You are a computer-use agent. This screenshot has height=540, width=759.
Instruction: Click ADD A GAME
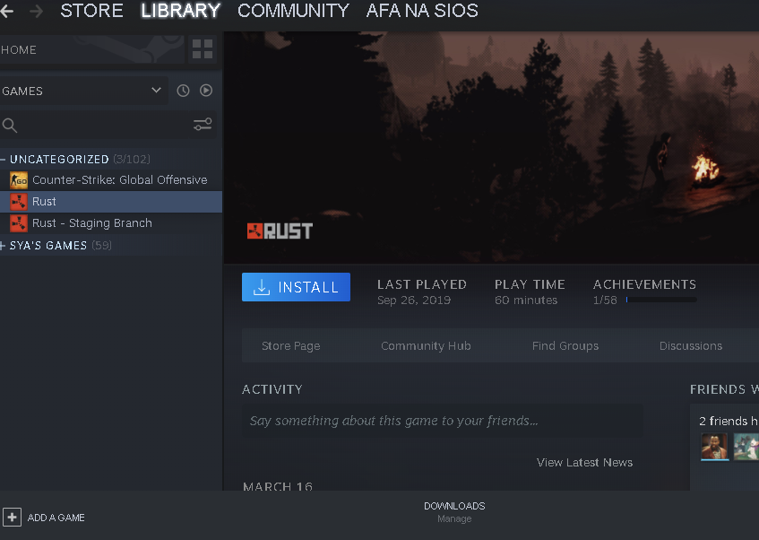56,518
